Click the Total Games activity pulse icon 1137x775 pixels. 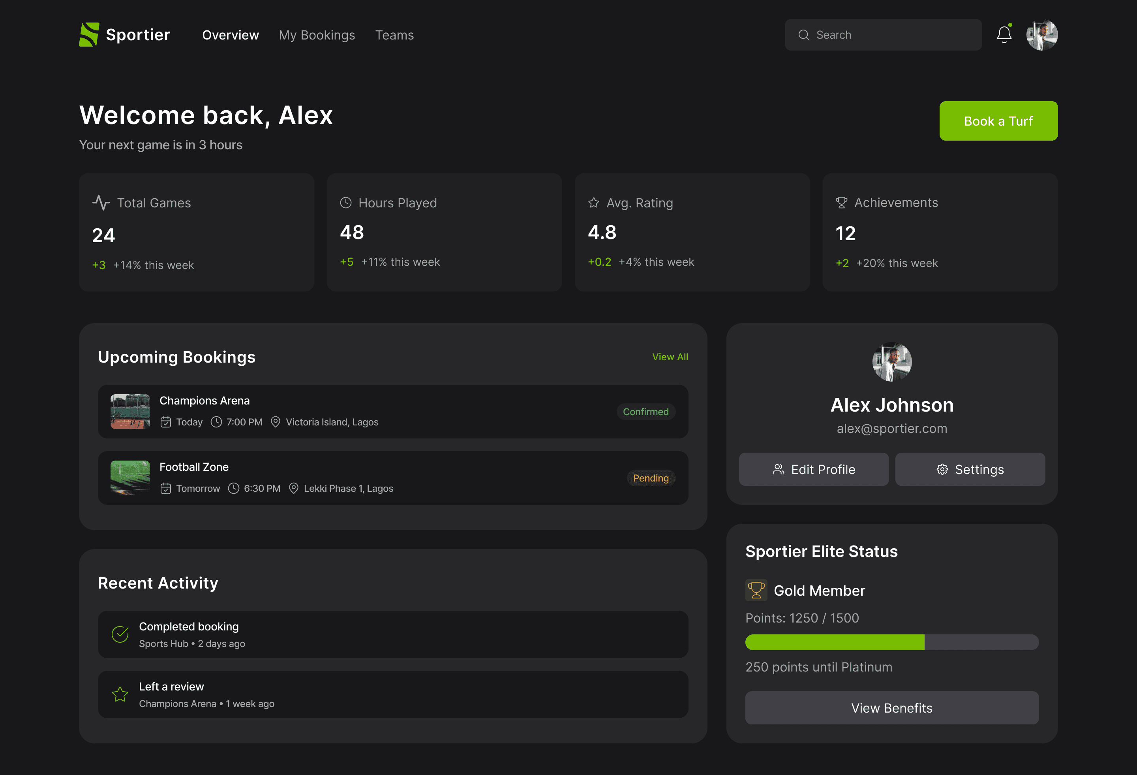[101, 203]
